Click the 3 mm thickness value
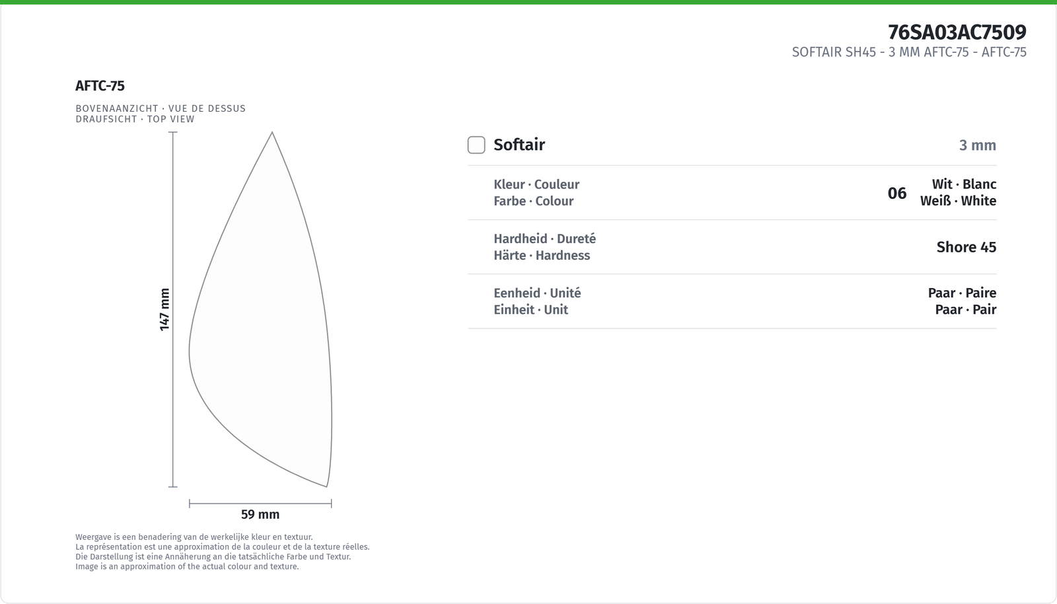Viewport: 1057px width, 604px height. point(978,145)
